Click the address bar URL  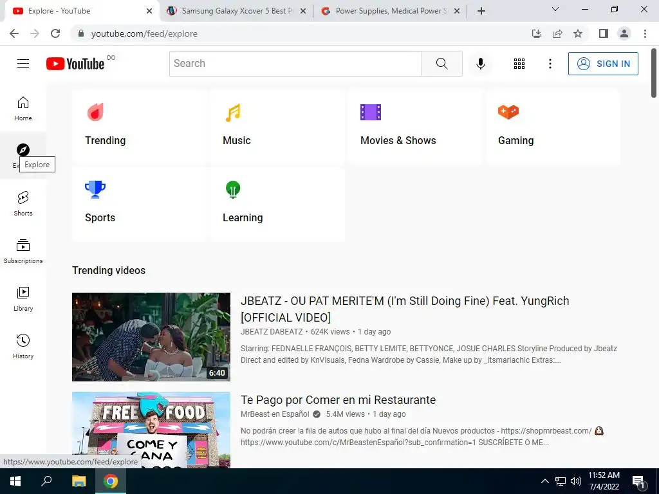pos(144,33)
